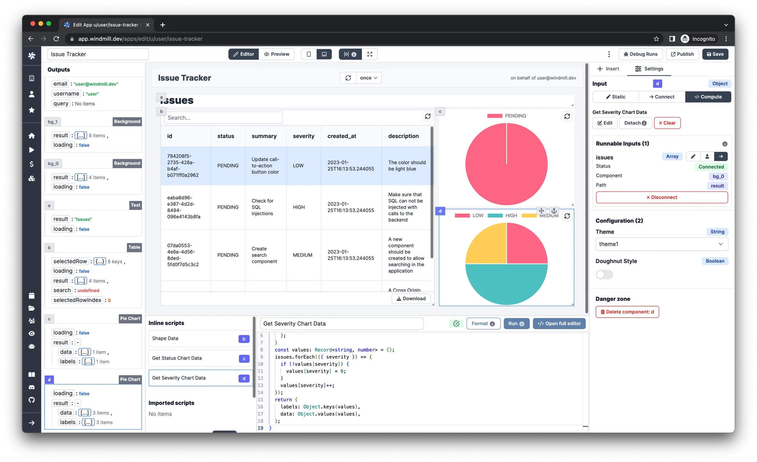Click the Fullscreen toggle icon in top toolbar
This screenshot has height=462, width=757.
370,54
